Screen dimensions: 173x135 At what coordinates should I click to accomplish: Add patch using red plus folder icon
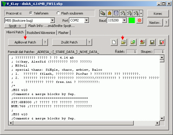pyautogui.click(x=143, y=42)
